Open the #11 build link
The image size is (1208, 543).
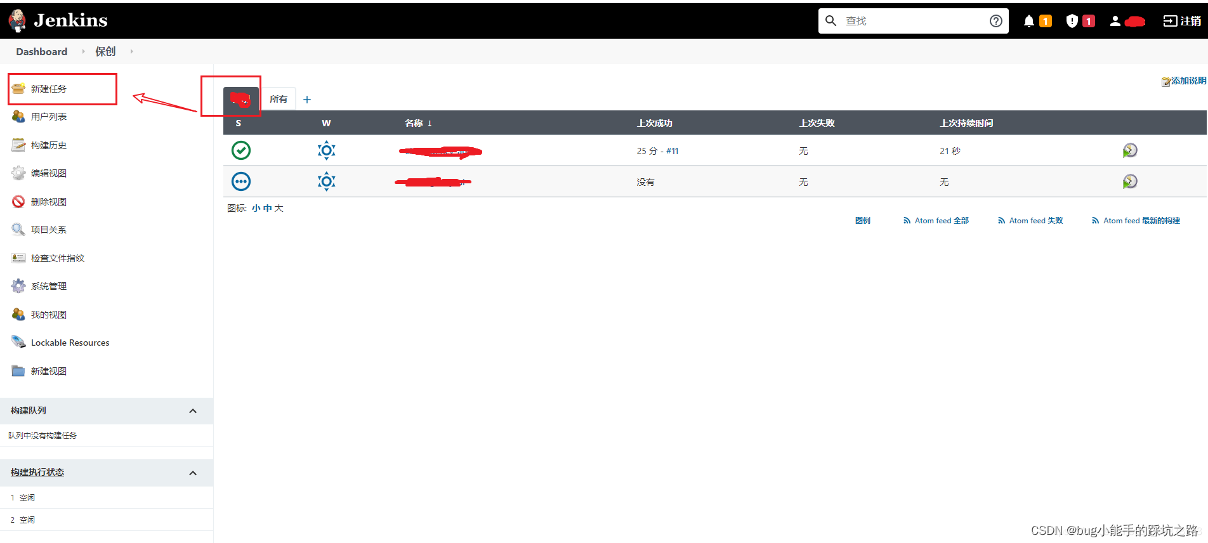coord(673,151)
